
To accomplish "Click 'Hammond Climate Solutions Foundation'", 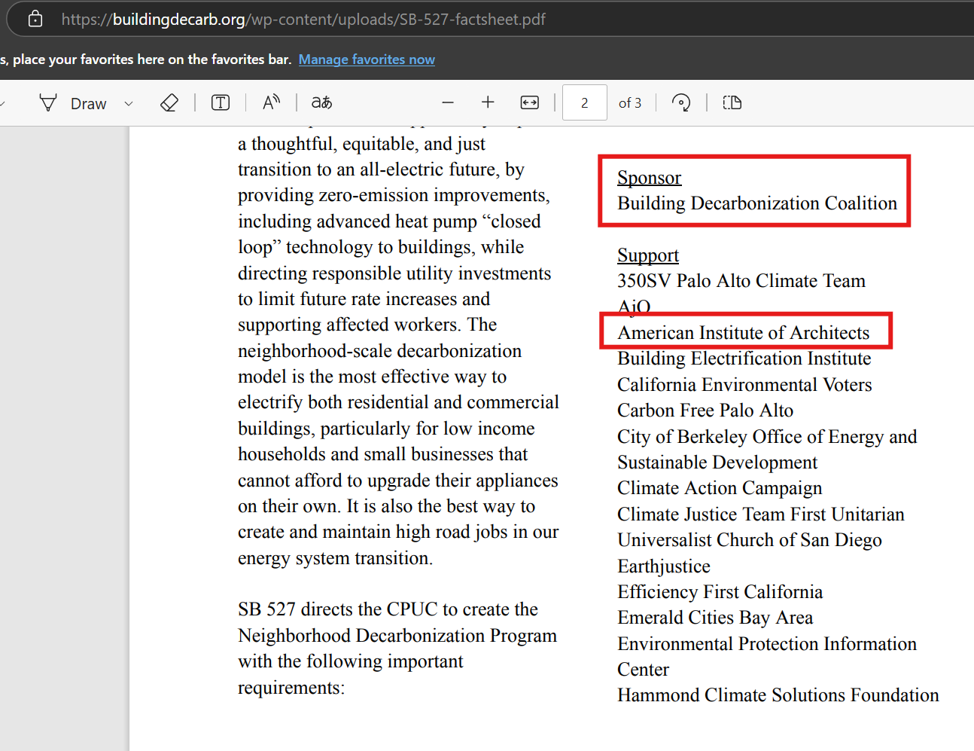I will 778,695.
